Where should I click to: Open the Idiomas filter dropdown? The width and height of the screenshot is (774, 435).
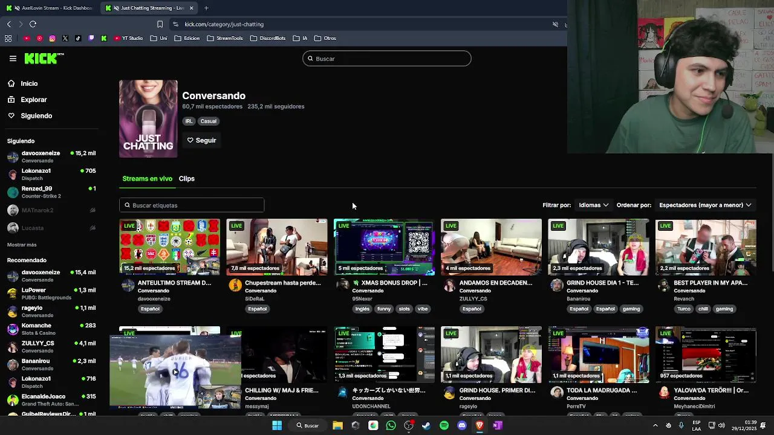(x=593, y=205)
